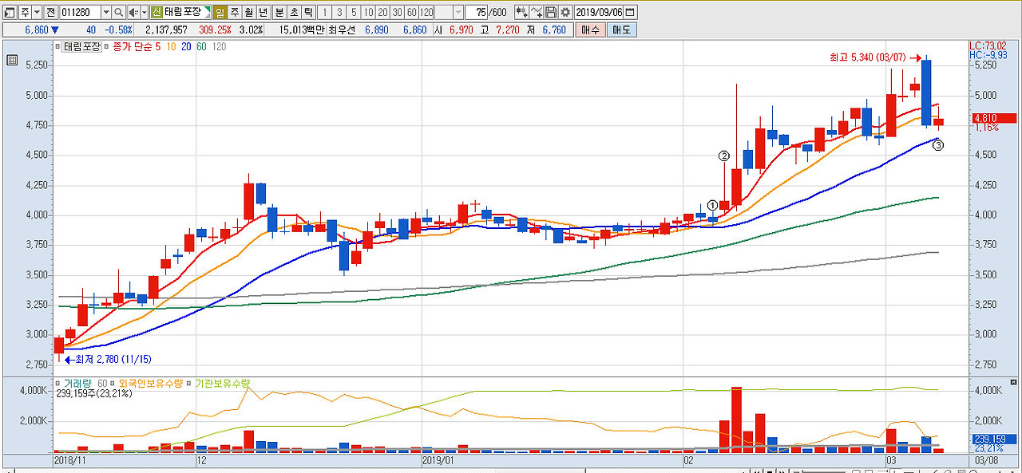
Task: Click the traded volume 2,137,957 value
Action: (x=166, y=30)
